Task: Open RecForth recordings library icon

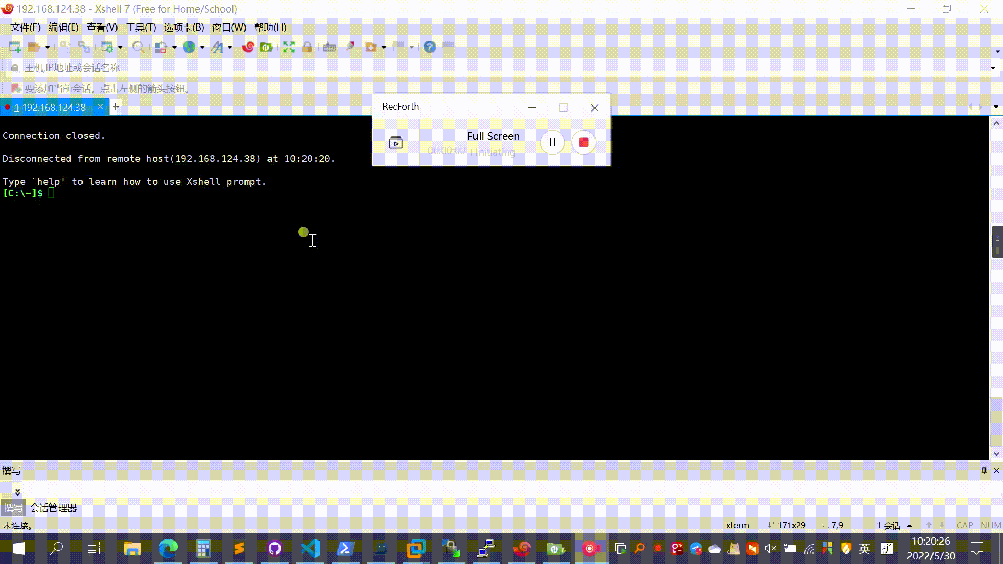Action: (396, 143)
